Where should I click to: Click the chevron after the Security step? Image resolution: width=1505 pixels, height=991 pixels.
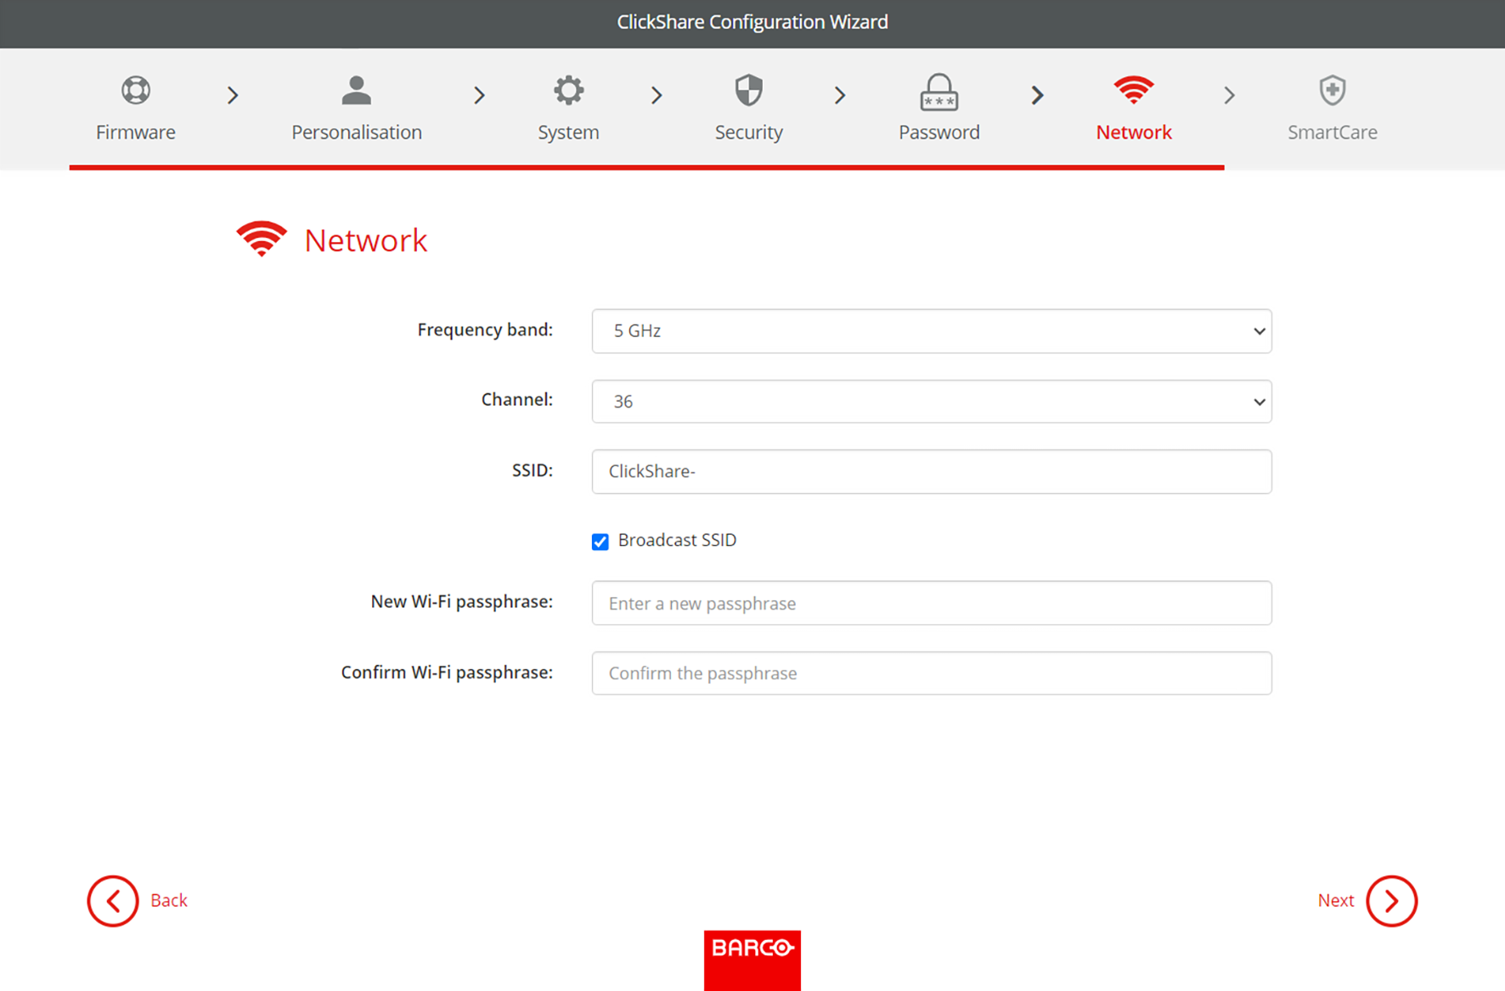840,95
